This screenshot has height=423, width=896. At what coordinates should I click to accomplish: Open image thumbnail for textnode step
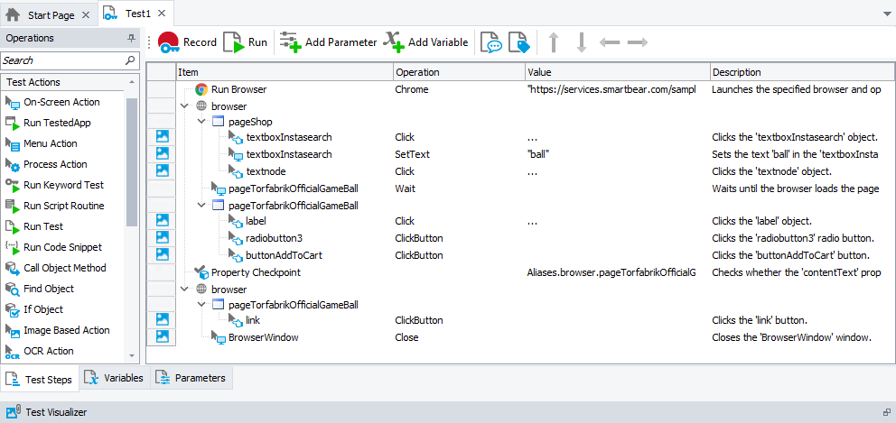click(163, 171)
